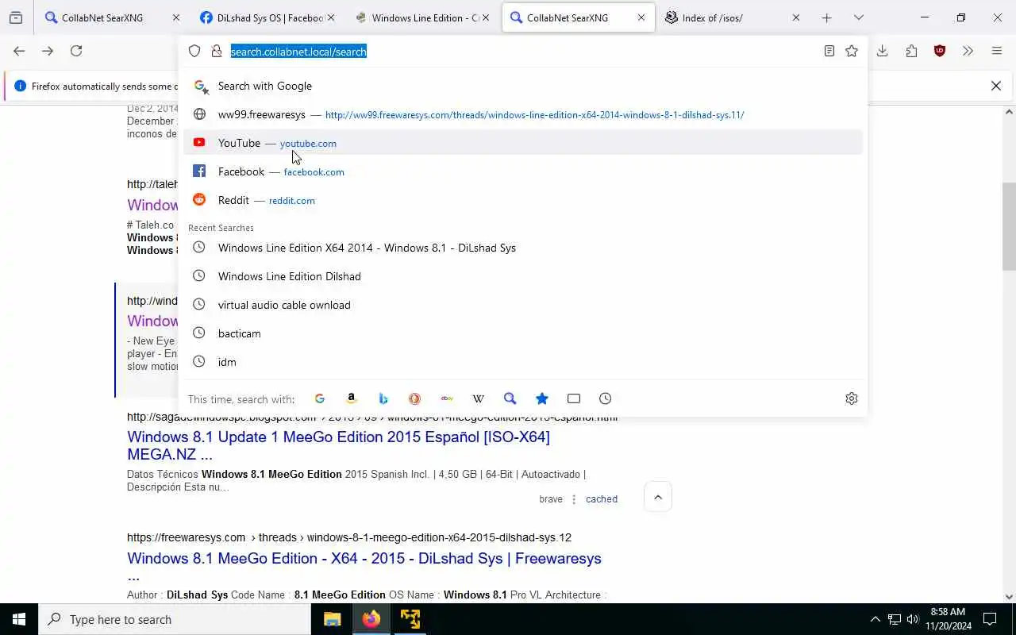Search this time with Bing icon

coord(383,398)
